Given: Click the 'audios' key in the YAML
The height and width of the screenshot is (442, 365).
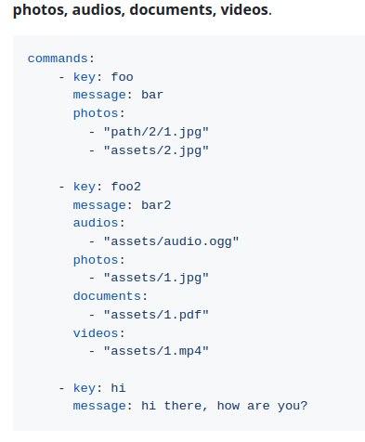Looking at the screenshot, I should pyautogui.click(x=96, y=223).
